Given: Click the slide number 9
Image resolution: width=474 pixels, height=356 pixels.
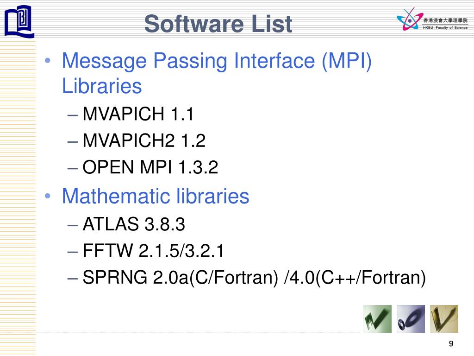Looking at the screenshot, I should 451,343.
